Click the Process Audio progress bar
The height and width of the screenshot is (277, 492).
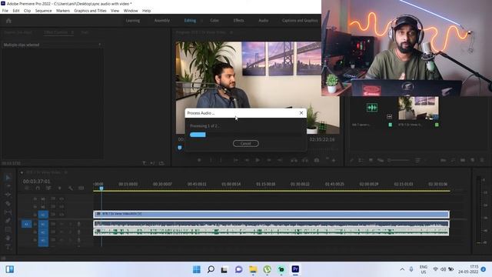click(x=246, y=135)
